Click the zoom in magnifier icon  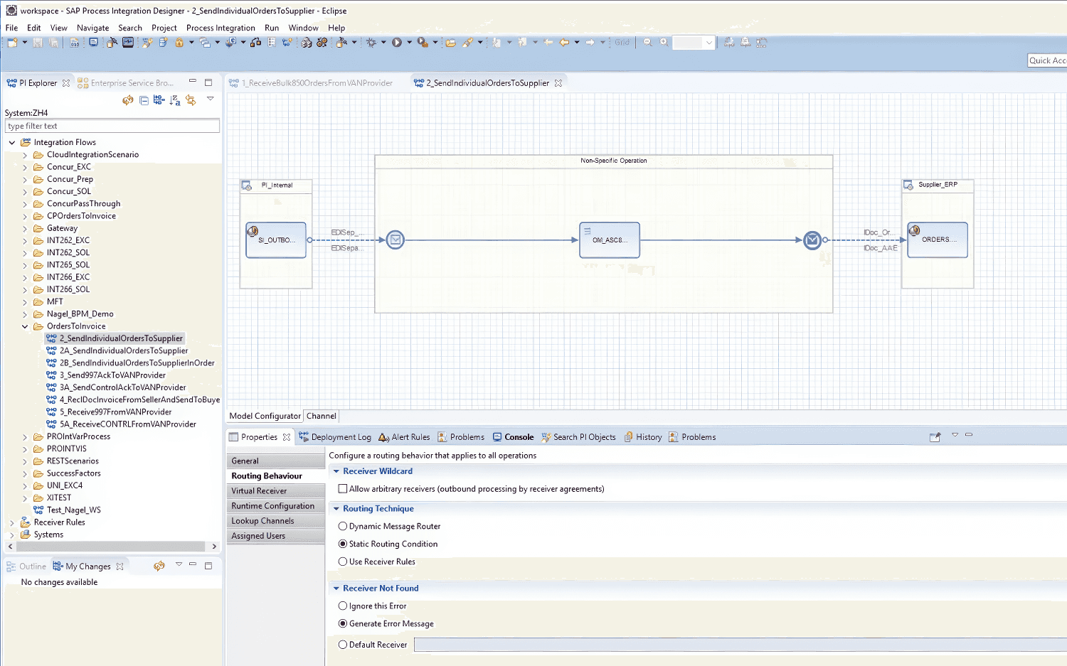point(664,43)
